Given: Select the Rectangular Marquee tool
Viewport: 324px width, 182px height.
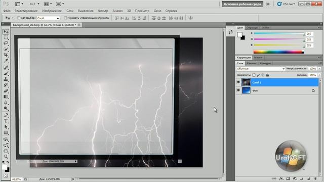Looking at the screenshot, I should 6,37.
